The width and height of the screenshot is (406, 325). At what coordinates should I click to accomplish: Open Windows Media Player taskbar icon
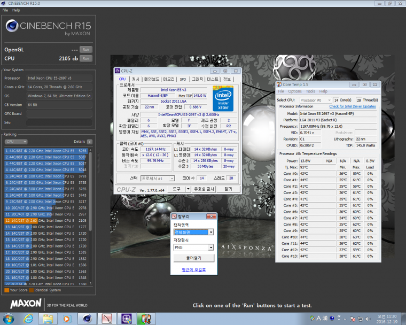pos(67,319)
